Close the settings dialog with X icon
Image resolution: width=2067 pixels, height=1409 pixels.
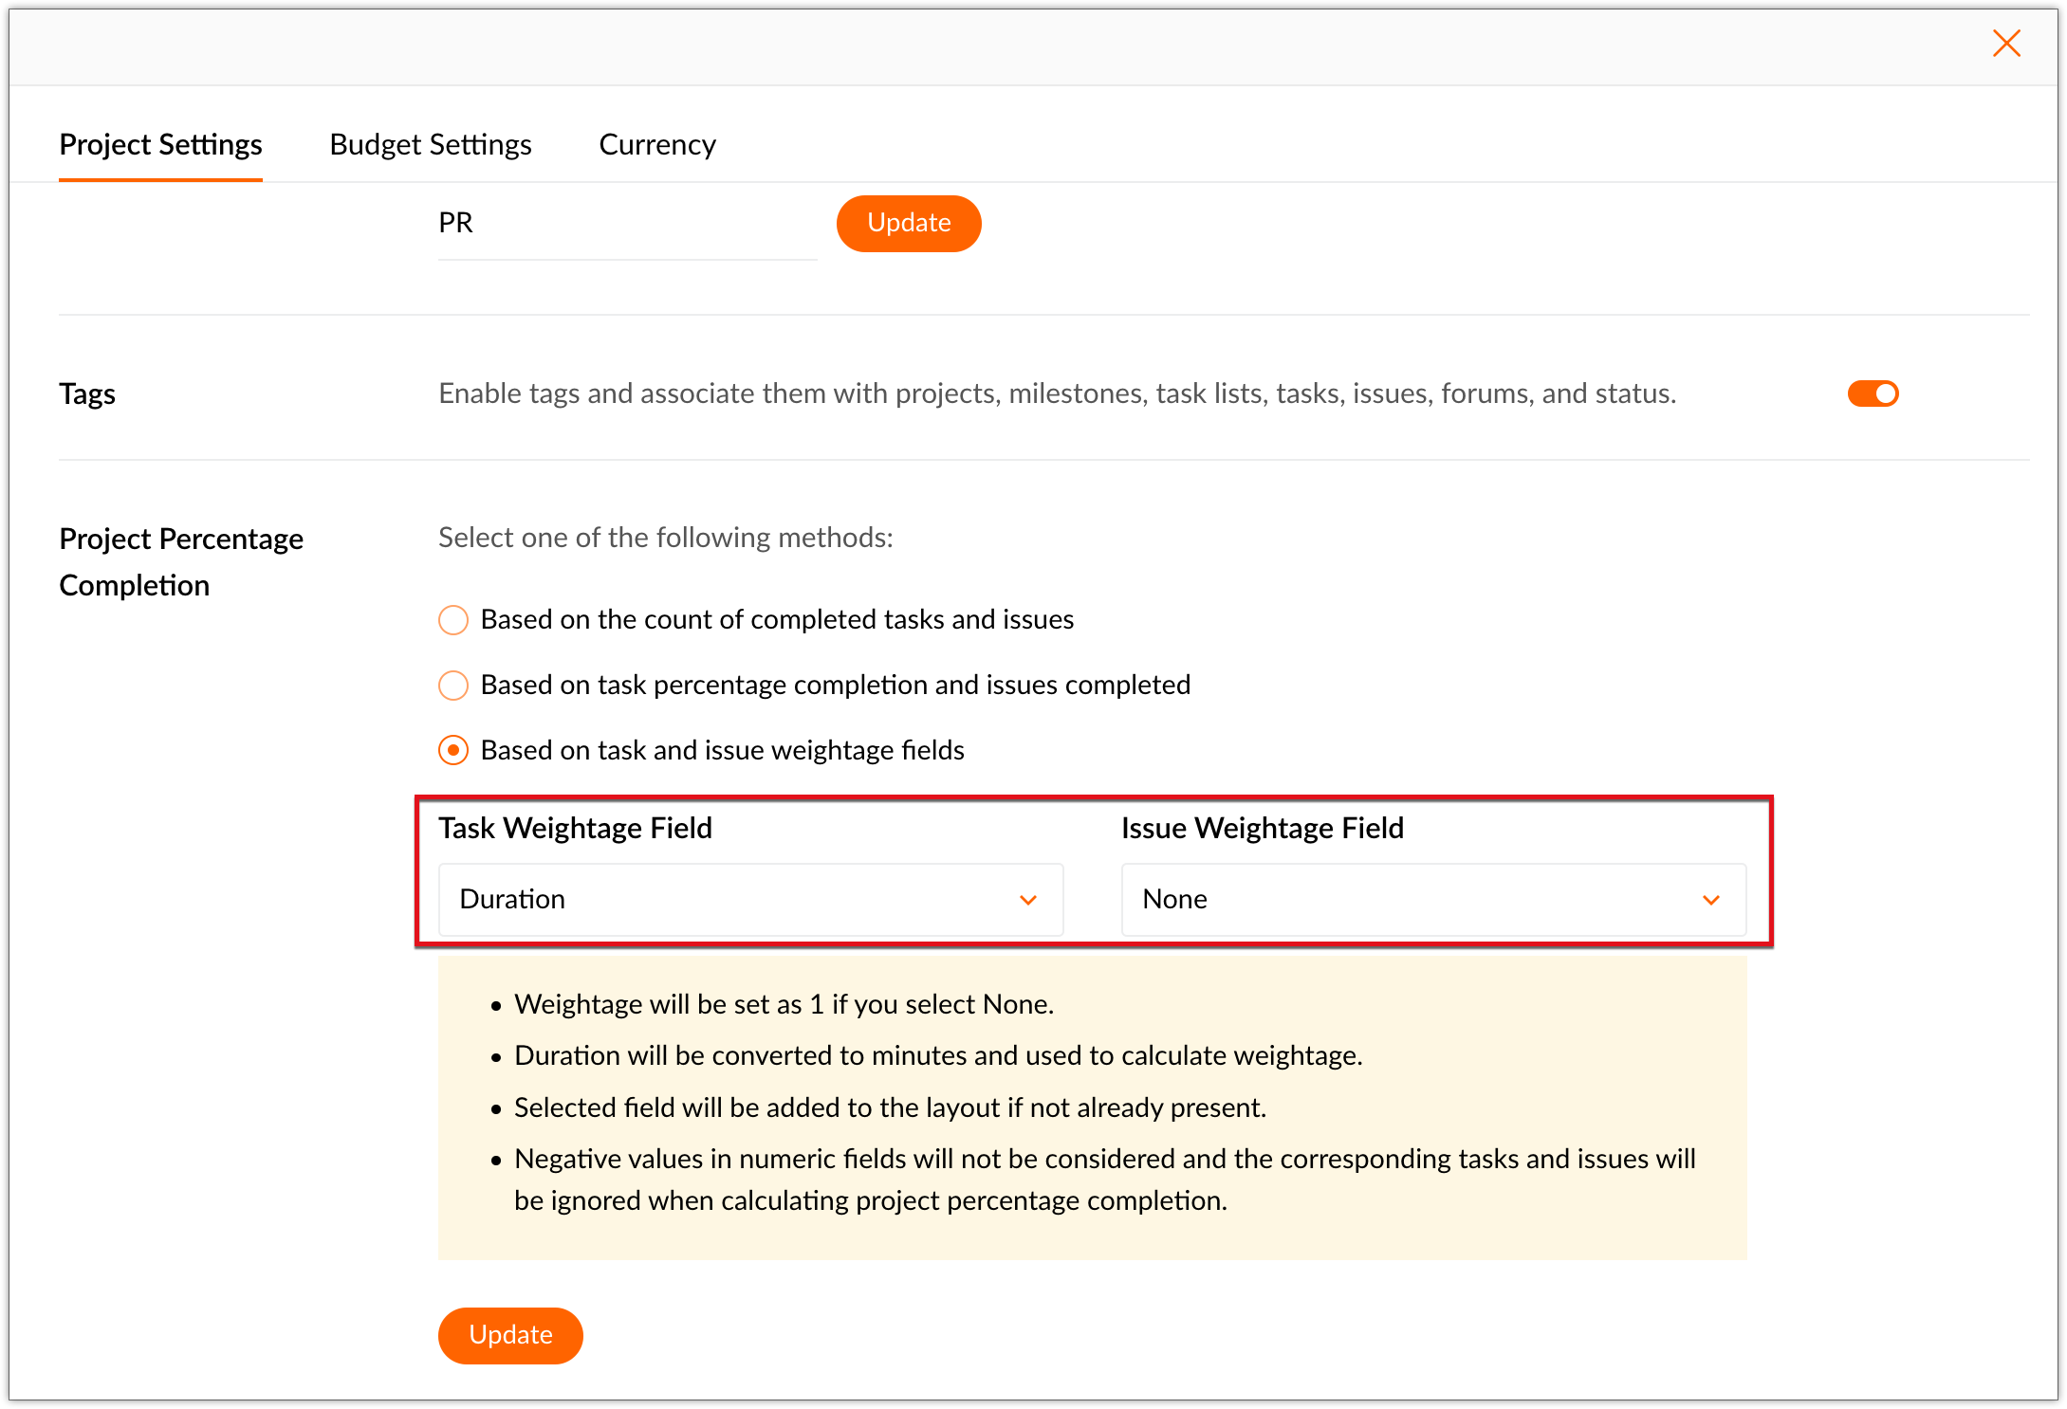point(2005,44)
